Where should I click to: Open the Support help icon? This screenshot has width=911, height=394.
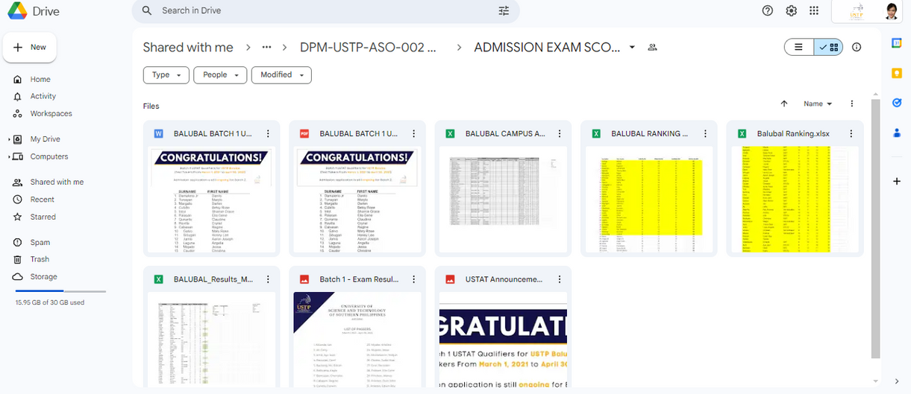[768, 10]
